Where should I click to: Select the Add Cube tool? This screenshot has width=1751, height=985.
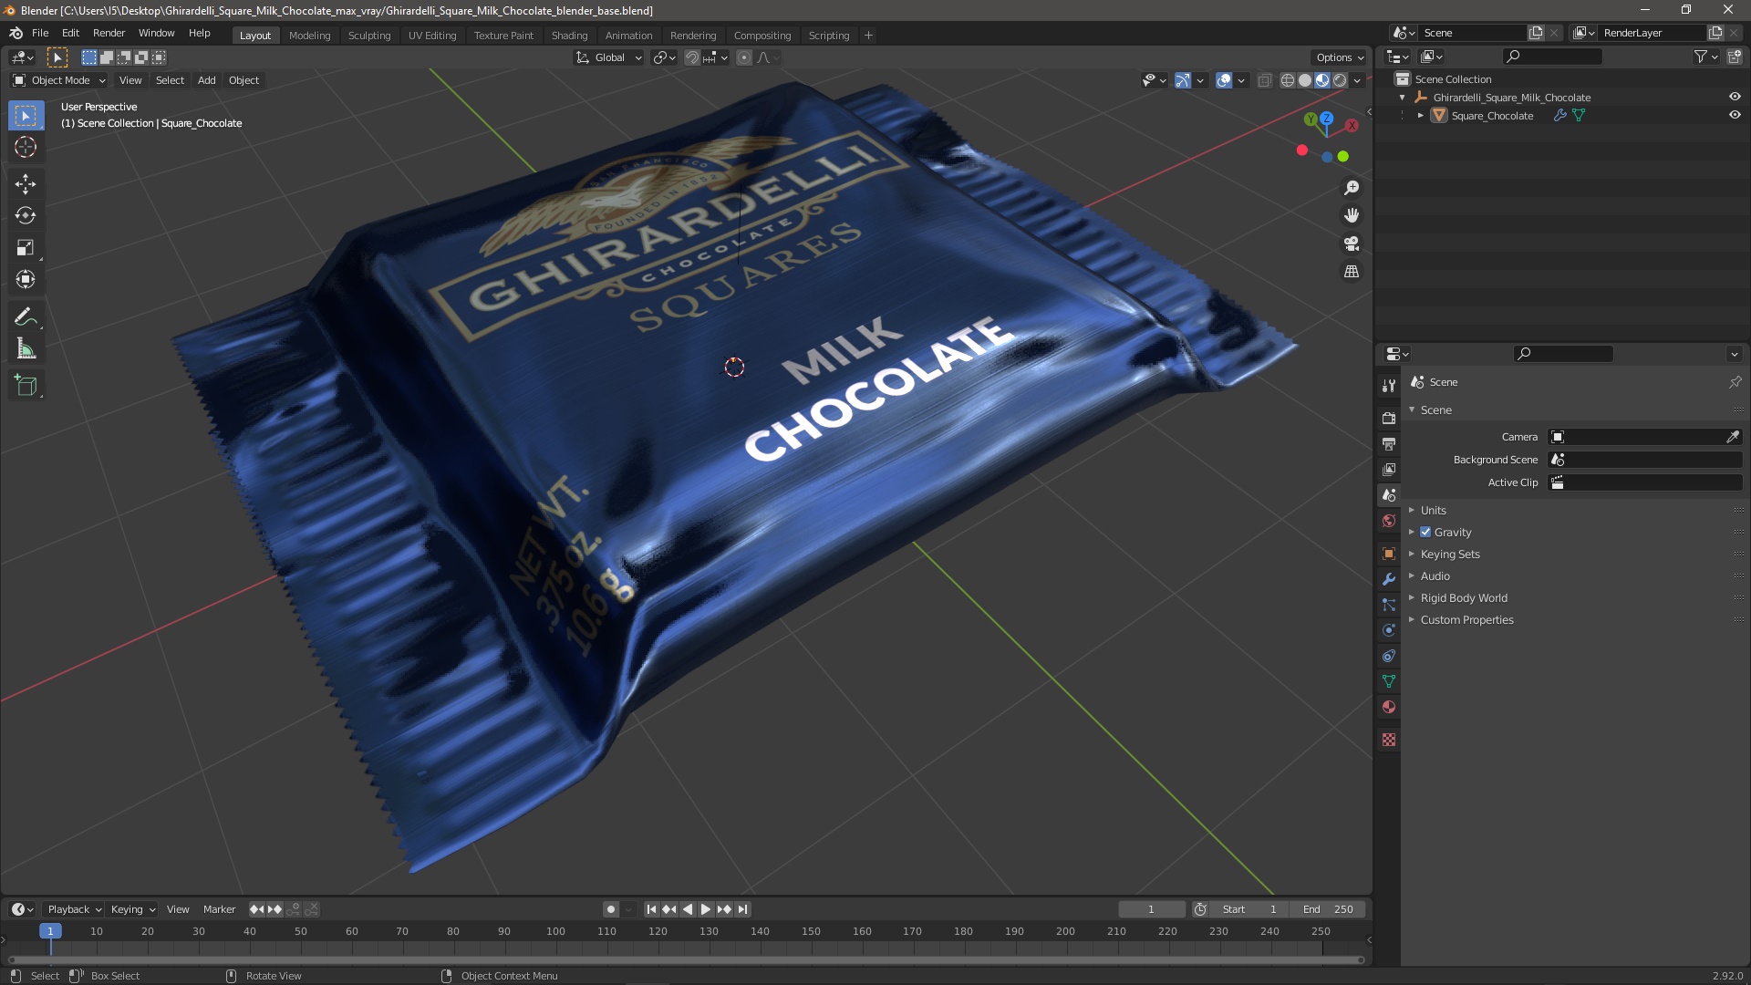tap(26, 386)
